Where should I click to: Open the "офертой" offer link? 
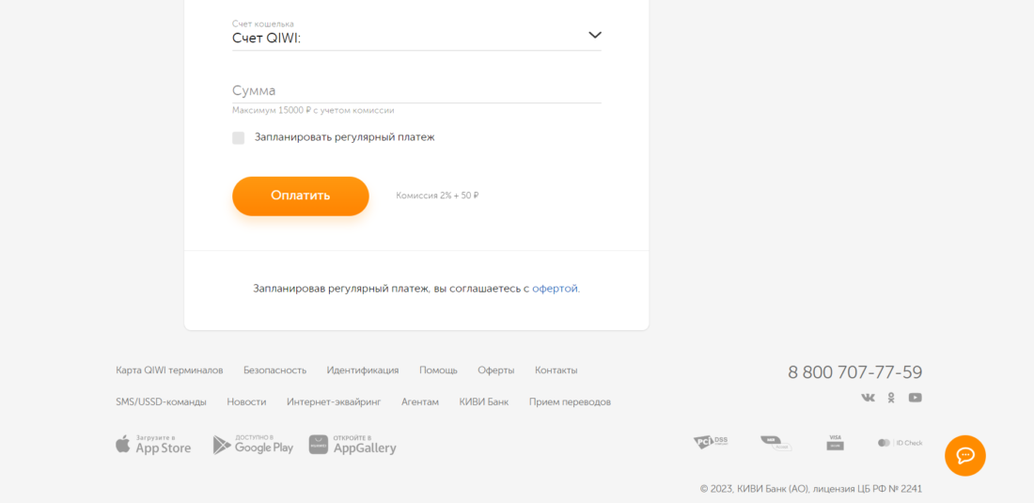pyautogui.click(x=555, y=289)
